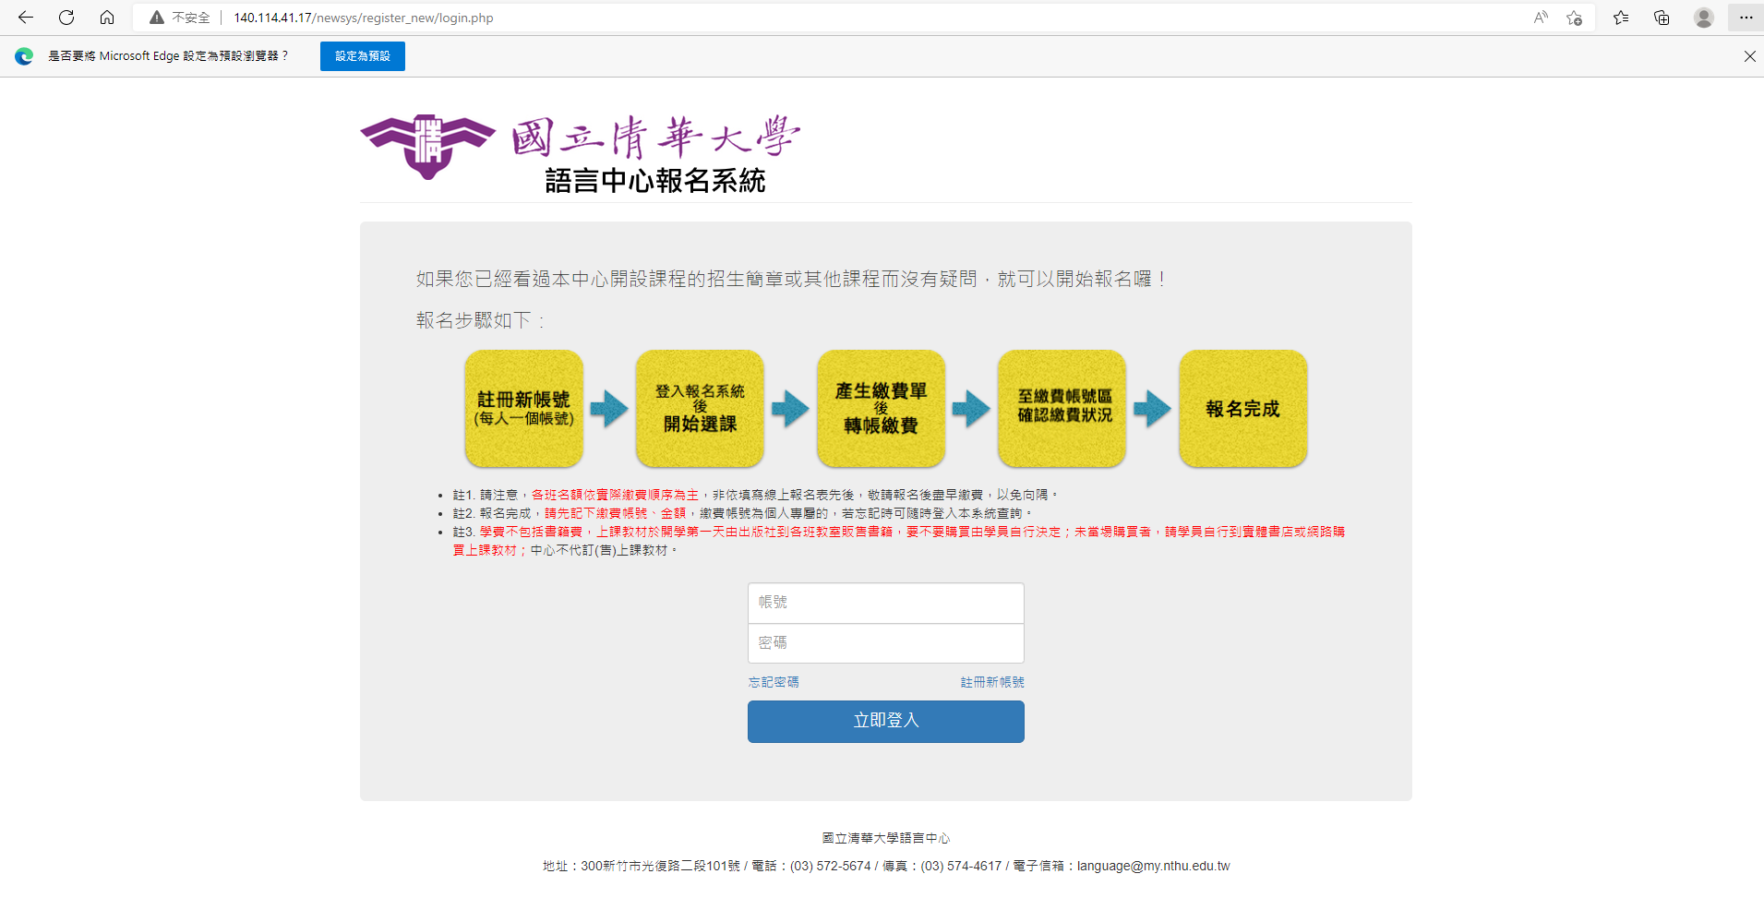Click the 帳號 account input field
Screen dimensions: 1764x898
point(886,603)
